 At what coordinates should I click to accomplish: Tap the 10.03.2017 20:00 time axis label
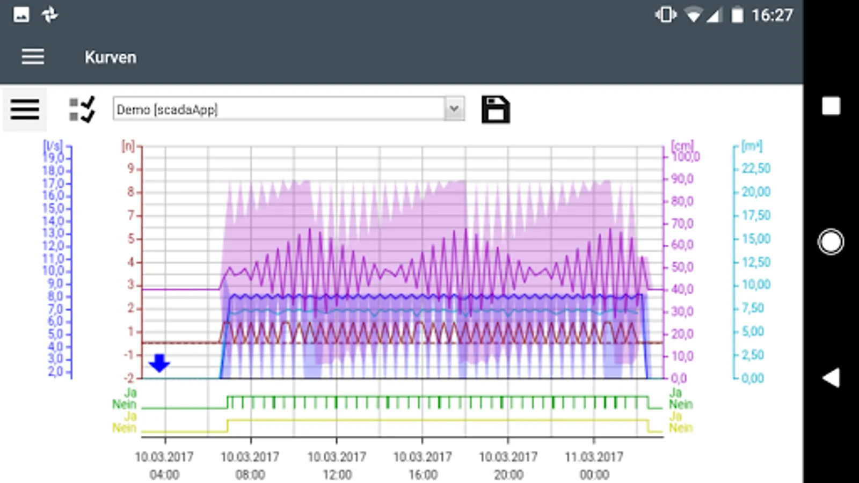click(x=508, y=465)
